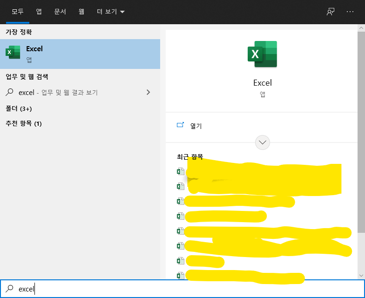
Task: Click the Excel title in preview pane
Action: pyautogui.click(x=263, y=83)
